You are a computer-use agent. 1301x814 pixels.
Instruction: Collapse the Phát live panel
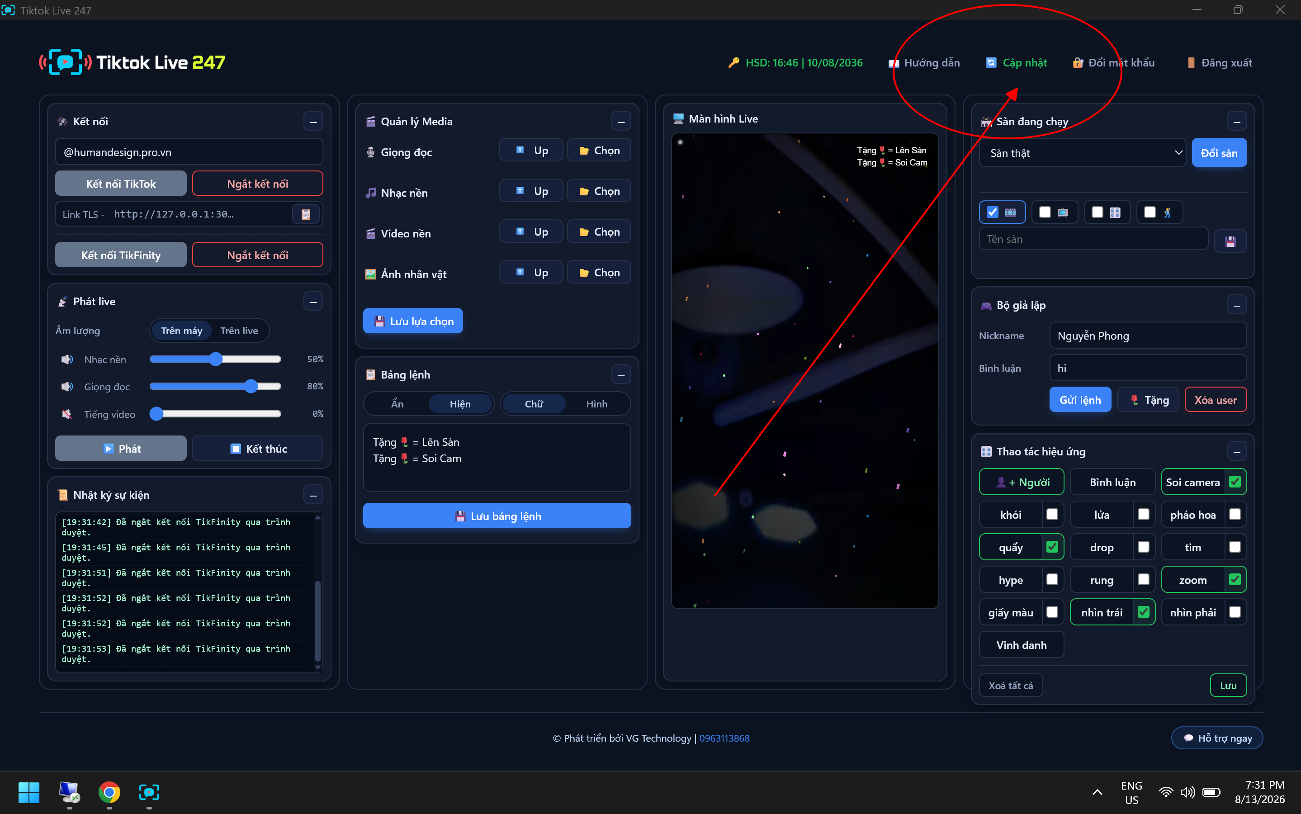[313, 302]
